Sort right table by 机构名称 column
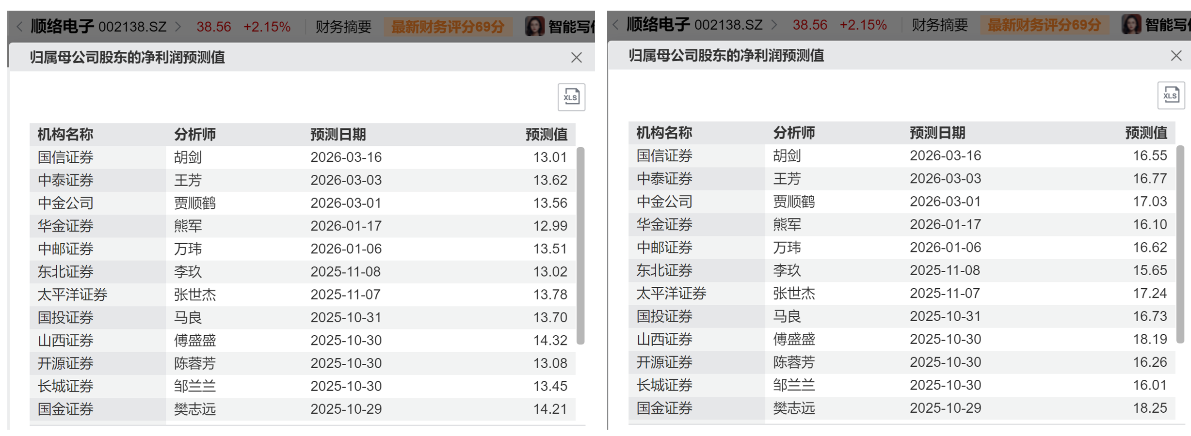Image resolution: width=1191 pixels, height=436 pixels. click(x=664, y=133)
